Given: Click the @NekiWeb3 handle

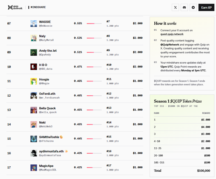Looking at the screenshot, I should [46, 126].
